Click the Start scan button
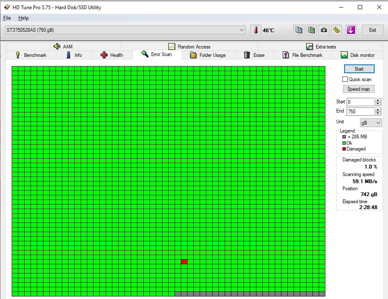 click(359, 69)
